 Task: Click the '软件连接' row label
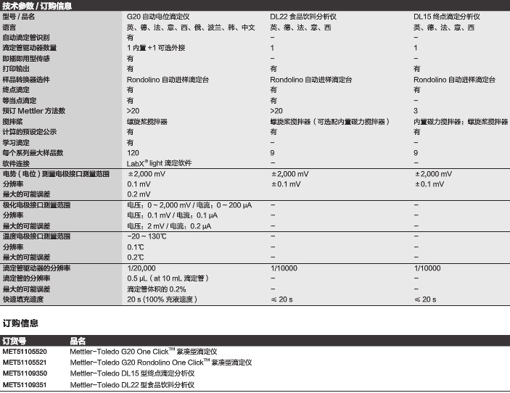pyautogui.click(x=16, y=163)
